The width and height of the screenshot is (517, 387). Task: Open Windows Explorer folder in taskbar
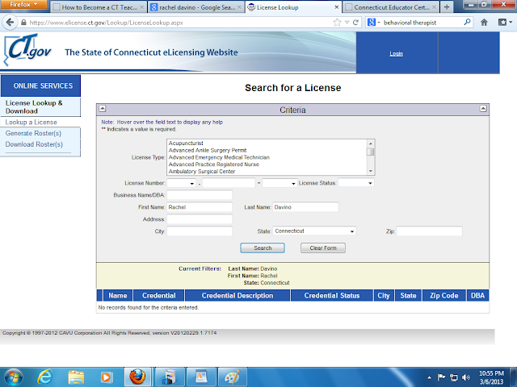[x=76, y=377]
